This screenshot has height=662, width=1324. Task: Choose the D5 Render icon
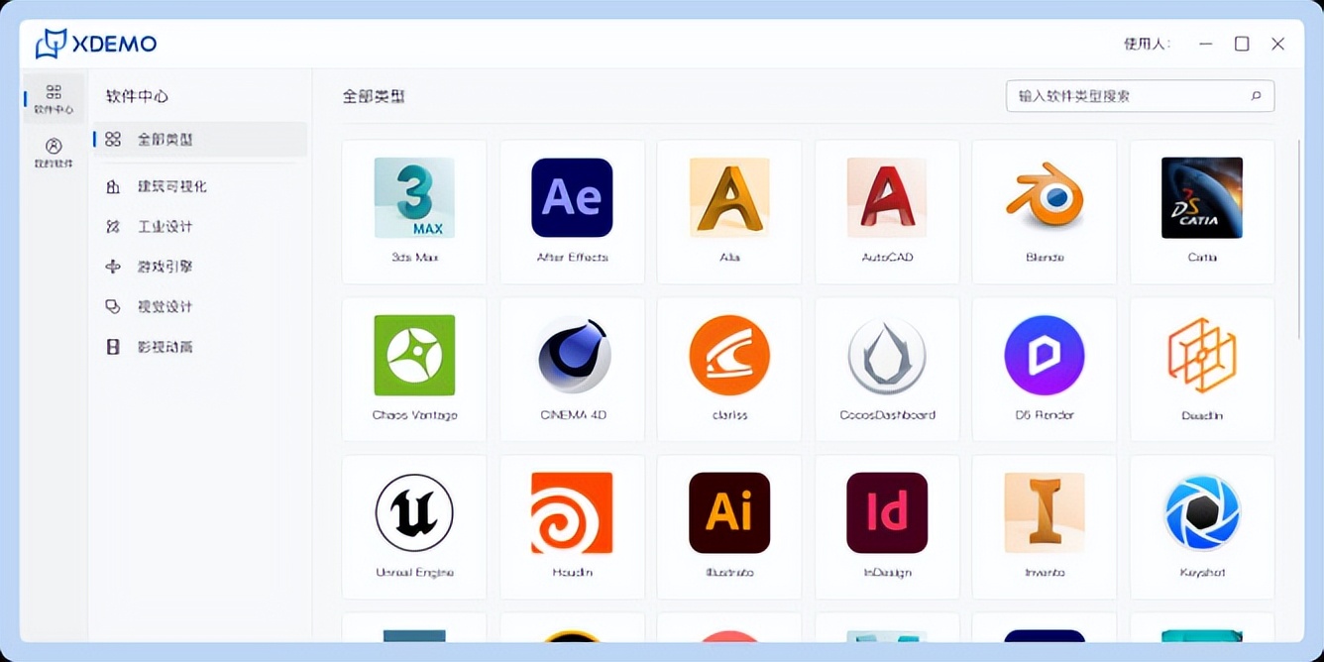coord(1045,355)
